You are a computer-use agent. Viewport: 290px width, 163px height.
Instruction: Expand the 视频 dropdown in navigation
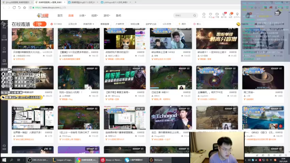point(95,16)
